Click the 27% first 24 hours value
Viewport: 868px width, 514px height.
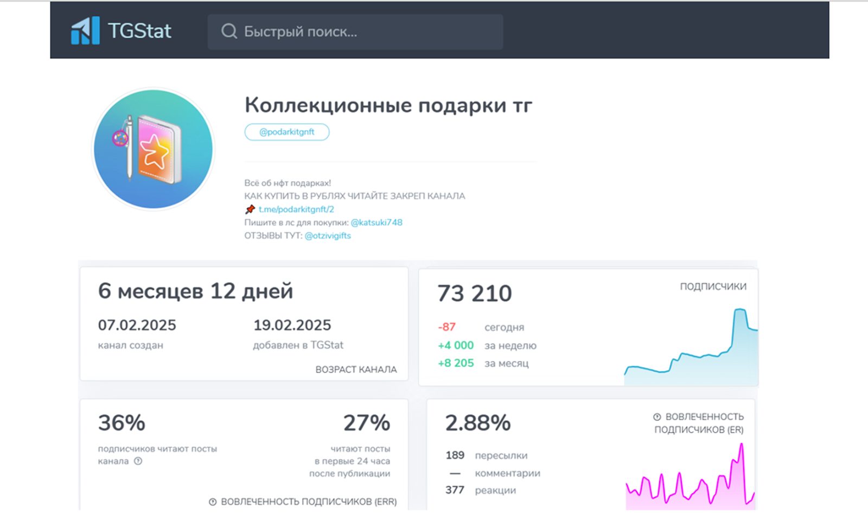367,423
